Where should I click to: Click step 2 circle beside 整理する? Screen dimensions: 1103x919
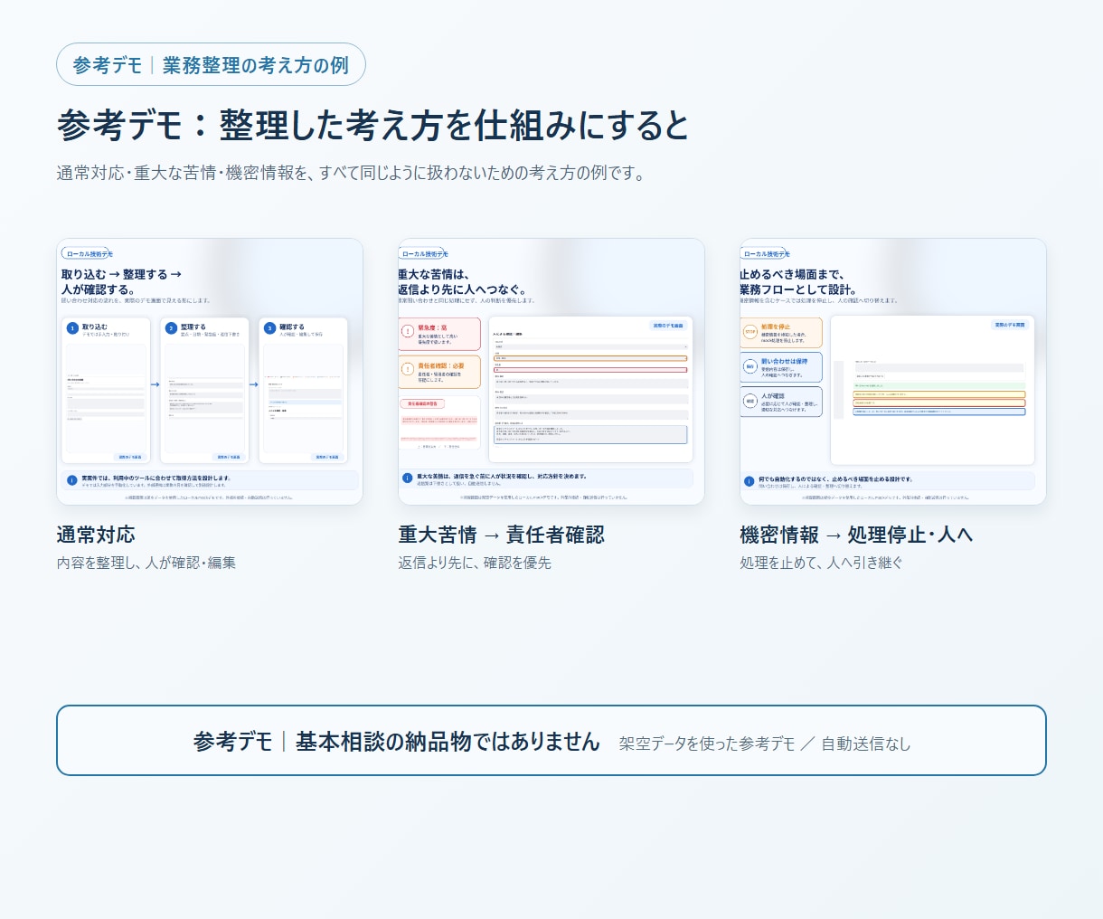(171, 328)
